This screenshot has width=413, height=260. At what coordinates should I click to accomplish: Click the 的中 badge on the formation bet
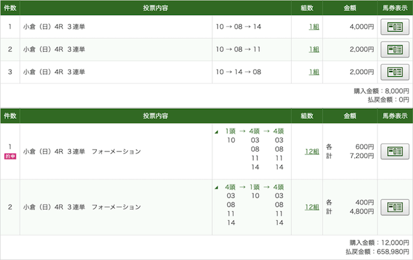tap(10, 157)
